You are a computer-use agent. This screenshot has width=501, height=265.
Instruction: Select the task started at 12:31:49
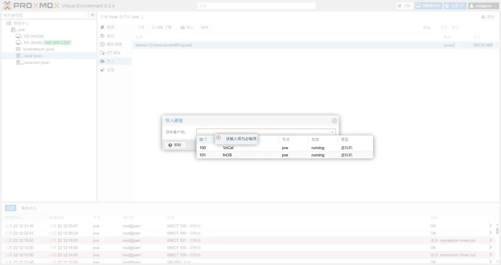[248, 226]
